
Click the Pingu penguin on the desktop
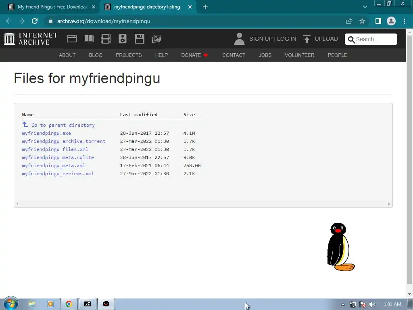[x=340, y=247]
